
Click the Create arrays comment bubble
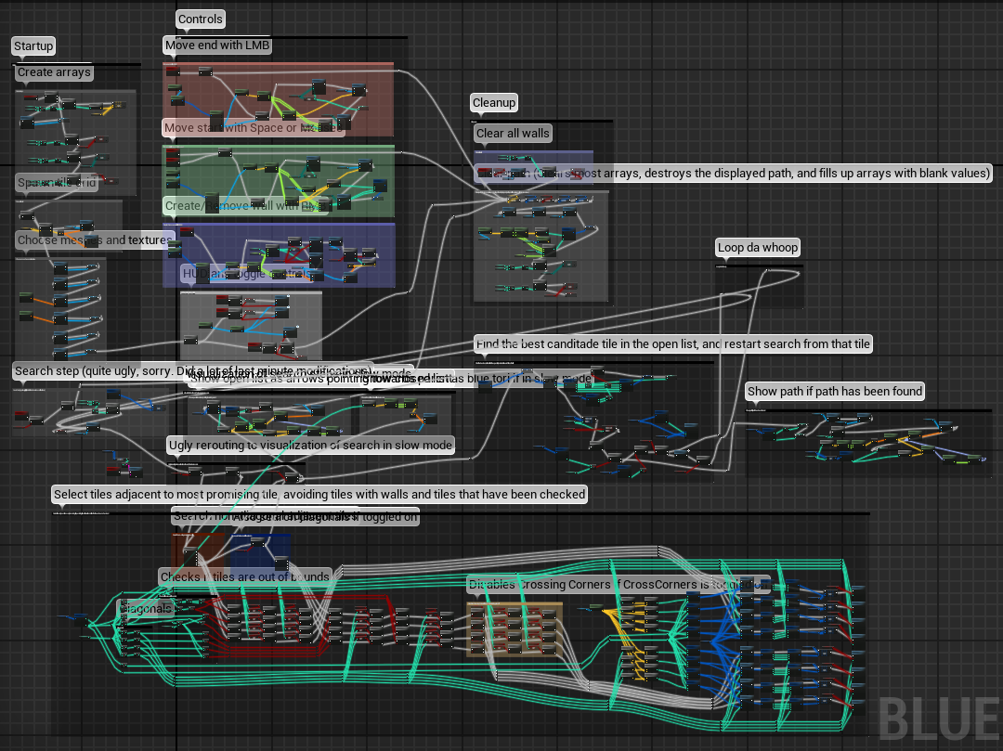pyautogui.click(x=55, y=72)
